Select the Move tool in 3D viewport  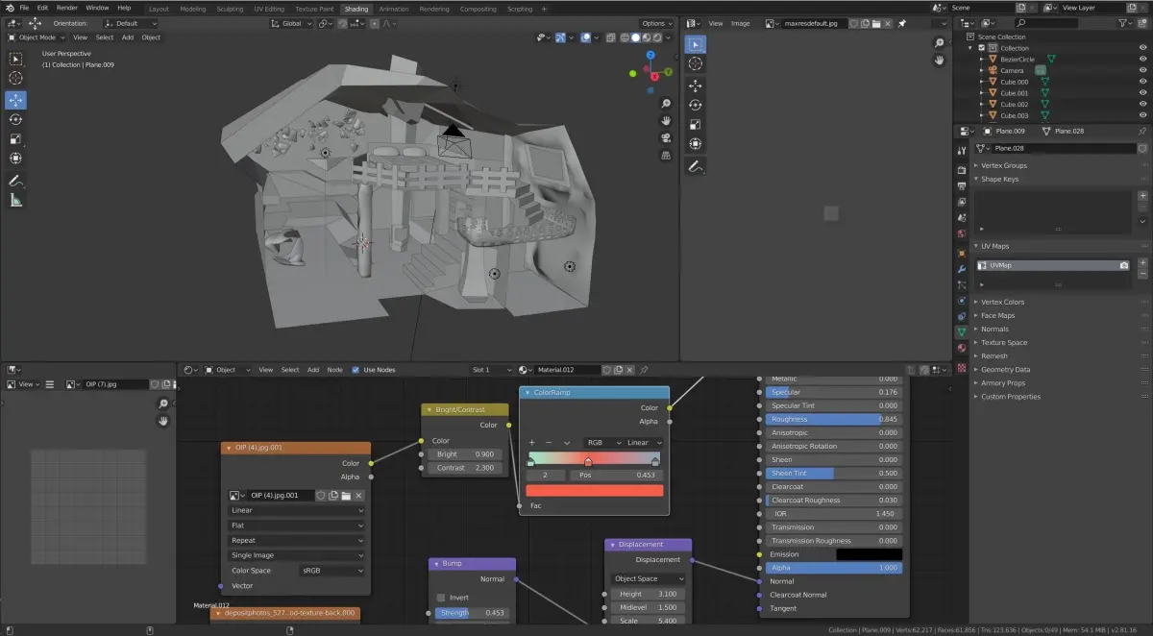[15, 100]
